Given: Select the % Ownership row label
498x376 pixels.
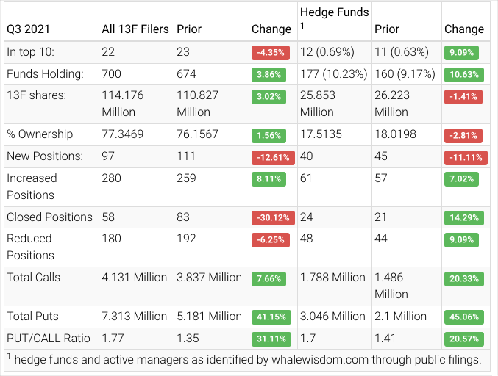Looking at the screenshot, I should [x=40, y=134].
